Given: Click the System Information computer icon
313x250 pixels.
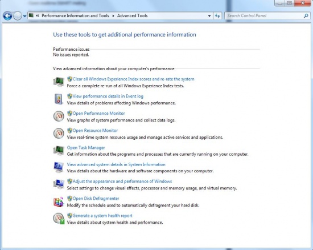Looking at the screenshot, I should click(59, 167).
